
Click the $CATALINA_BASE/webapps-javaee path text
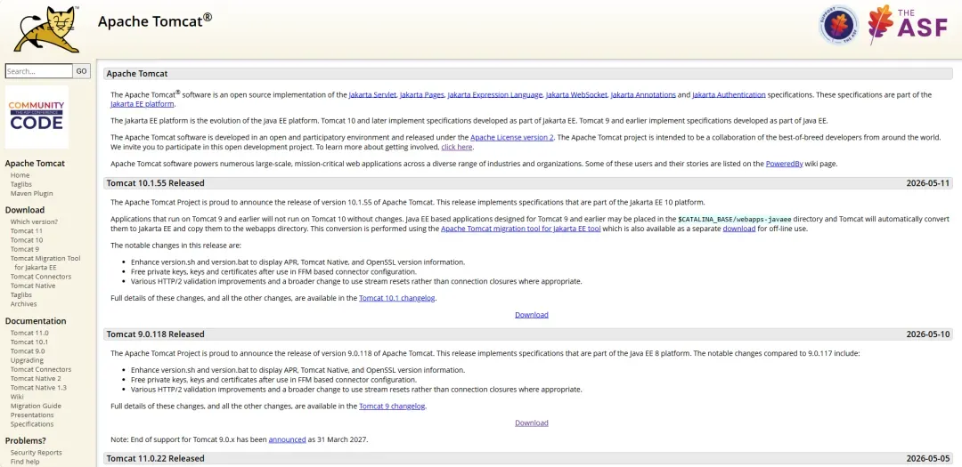coord(734,220)
